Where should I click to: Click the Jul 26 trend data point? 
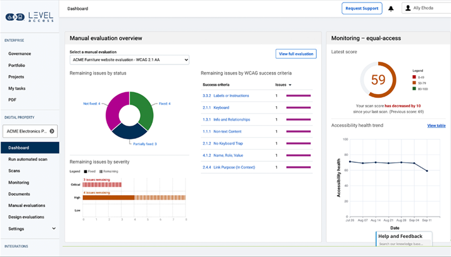[350, 162]
